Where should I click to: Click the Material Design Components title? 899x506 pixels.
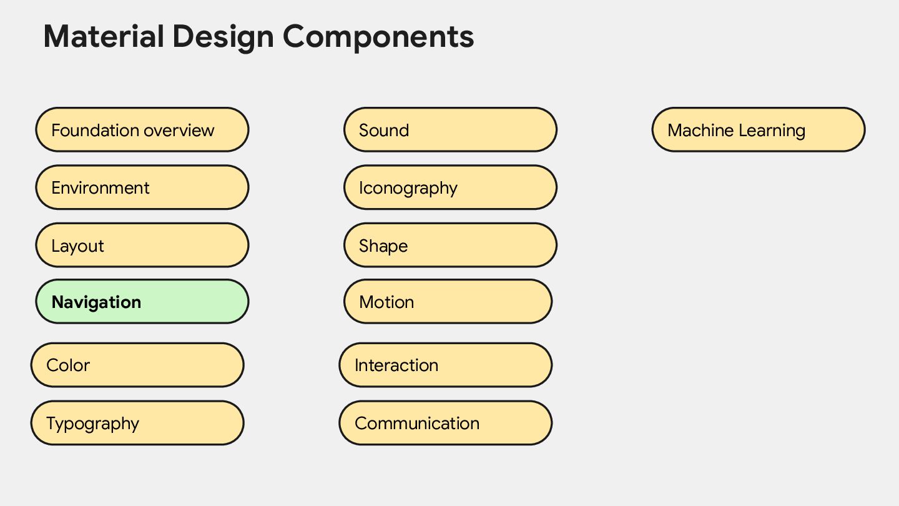[258, 36]
